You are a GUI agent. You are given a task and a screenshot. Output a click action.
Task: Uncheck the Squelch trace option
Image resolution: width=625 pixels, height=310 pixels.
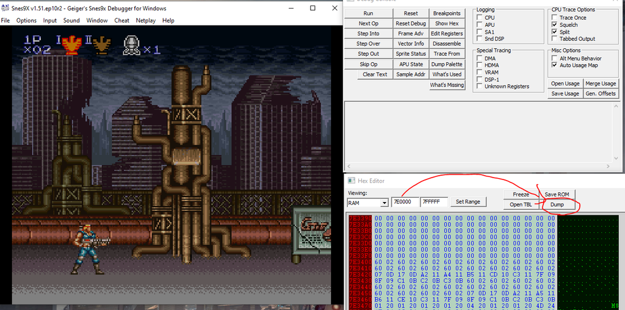point(554,24)
